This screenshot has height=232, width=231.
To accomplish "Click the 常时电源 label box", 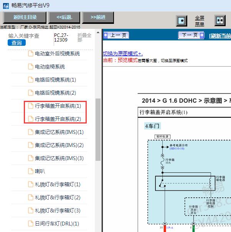I will (162, 137).
